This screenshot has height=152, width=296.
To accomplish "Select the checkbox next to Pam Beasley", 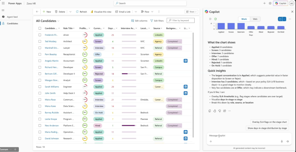I will (x=40, y=54).
